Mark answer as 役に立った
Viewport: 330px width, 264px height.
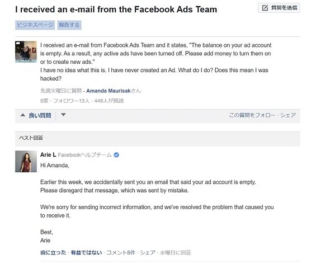pos(53,253)
